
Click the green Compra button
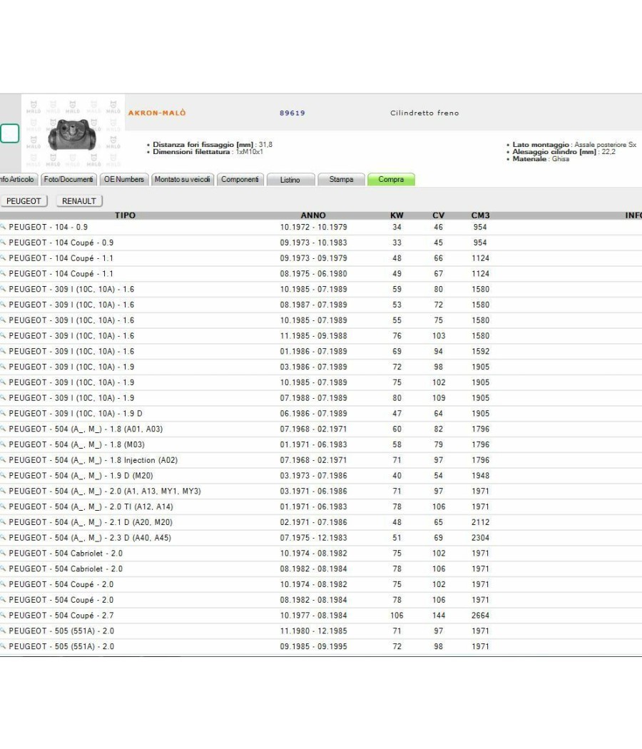point(391,180)
